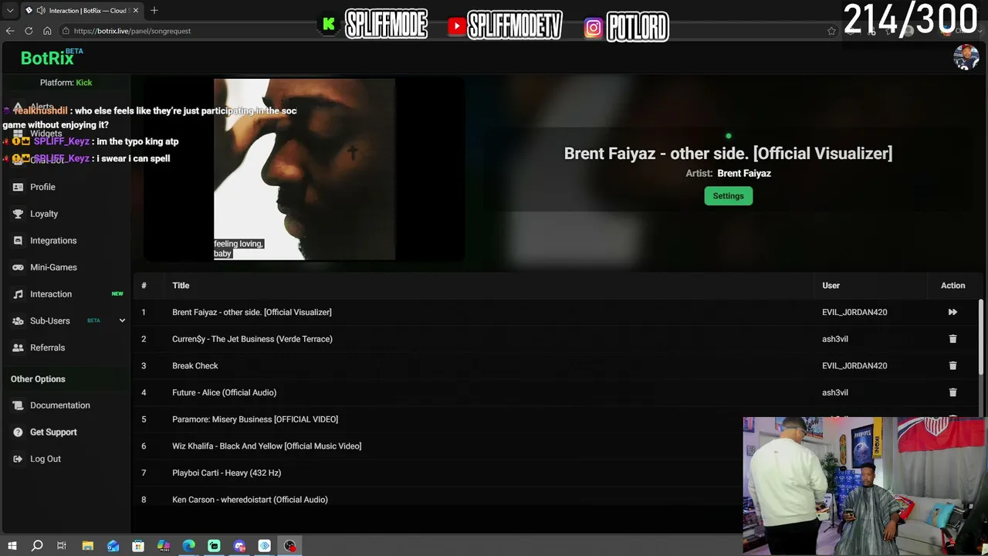Switch to OBS Studio in taskbar
Image resolution: width=988 pixels, height=556 pixels.
290,546
